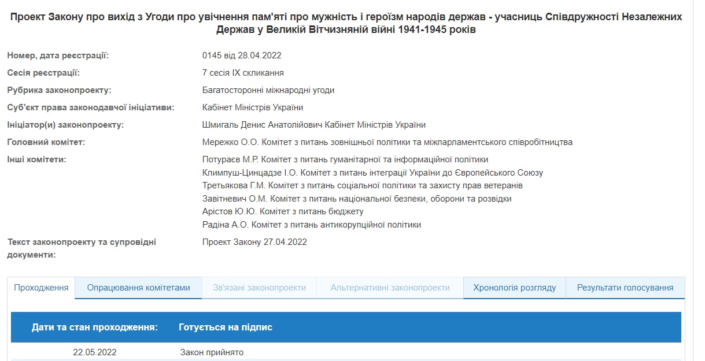Select the Радіна А.О. anti-corruption committee entry

click(x=311, y=225)
